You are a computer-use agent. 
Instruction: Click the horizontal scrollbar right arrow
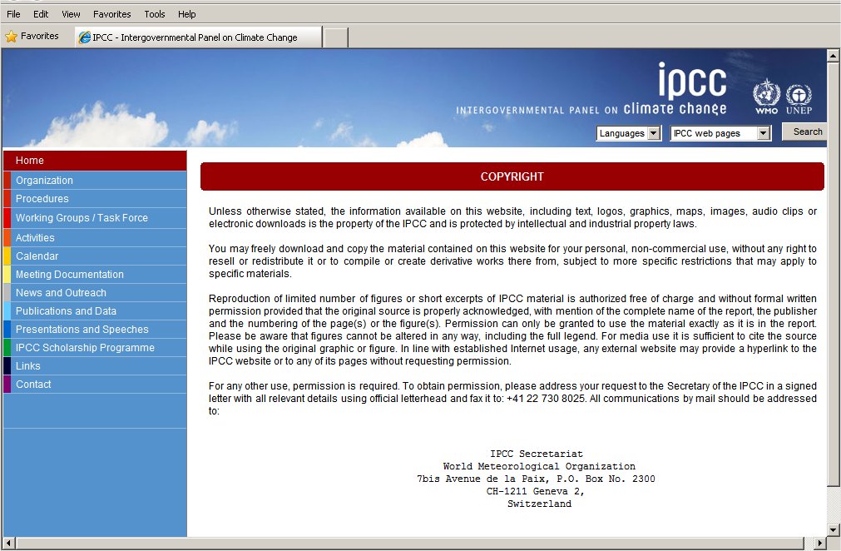tap(819, 543)
